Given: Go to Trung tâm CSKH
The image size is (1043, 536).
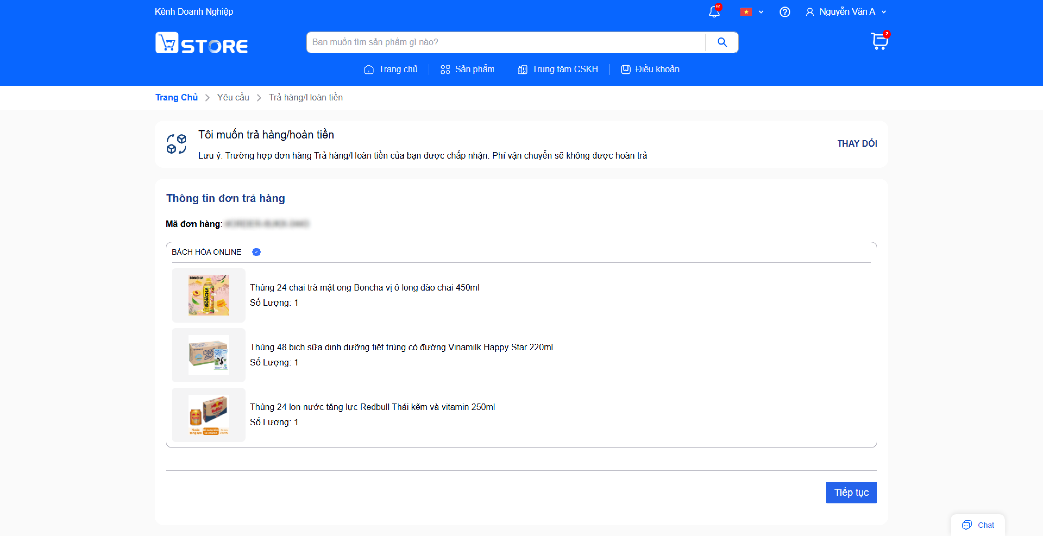Looking at the screenshot, I should click(x=558, y=69).
